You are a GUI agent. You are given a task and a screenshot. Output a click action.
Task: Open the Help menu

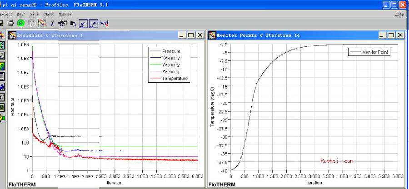399,15
